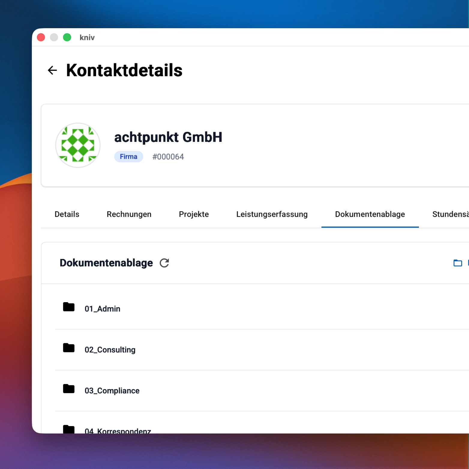
Task: Click the 01_Admin folder icon
Action: (x=69, y=307)
